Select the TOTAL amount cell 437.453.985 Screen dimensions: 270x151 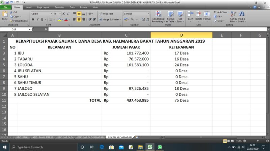coord(127,100)
